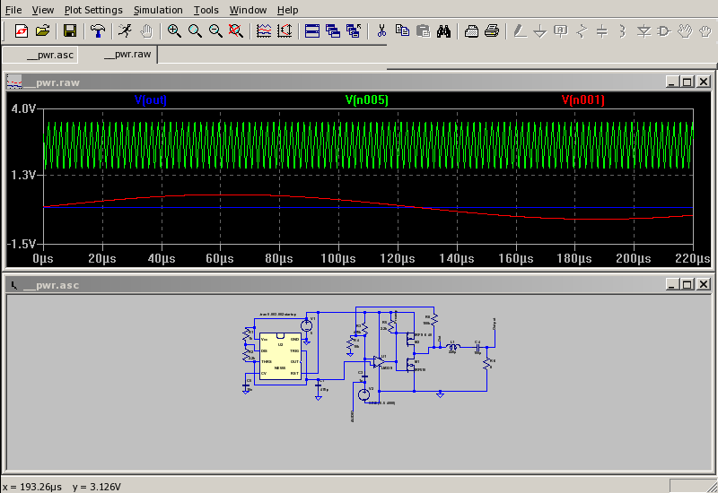
Task: Cascade windows with the toolbar icon
Action: point(333,31)
